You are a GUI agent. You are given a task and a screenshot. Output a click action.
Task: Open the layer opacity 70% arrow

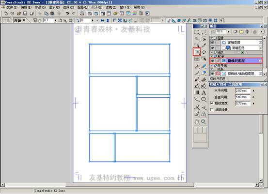pos(229,31)
